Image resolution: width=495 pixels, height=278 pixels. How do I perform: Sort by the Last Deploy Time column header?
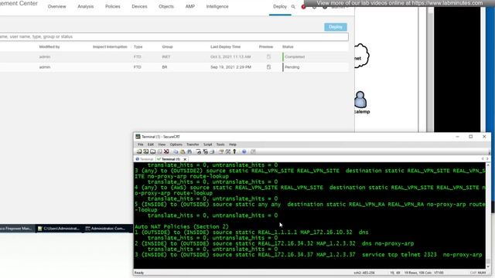pyautogui.click(x=225, y=47)
